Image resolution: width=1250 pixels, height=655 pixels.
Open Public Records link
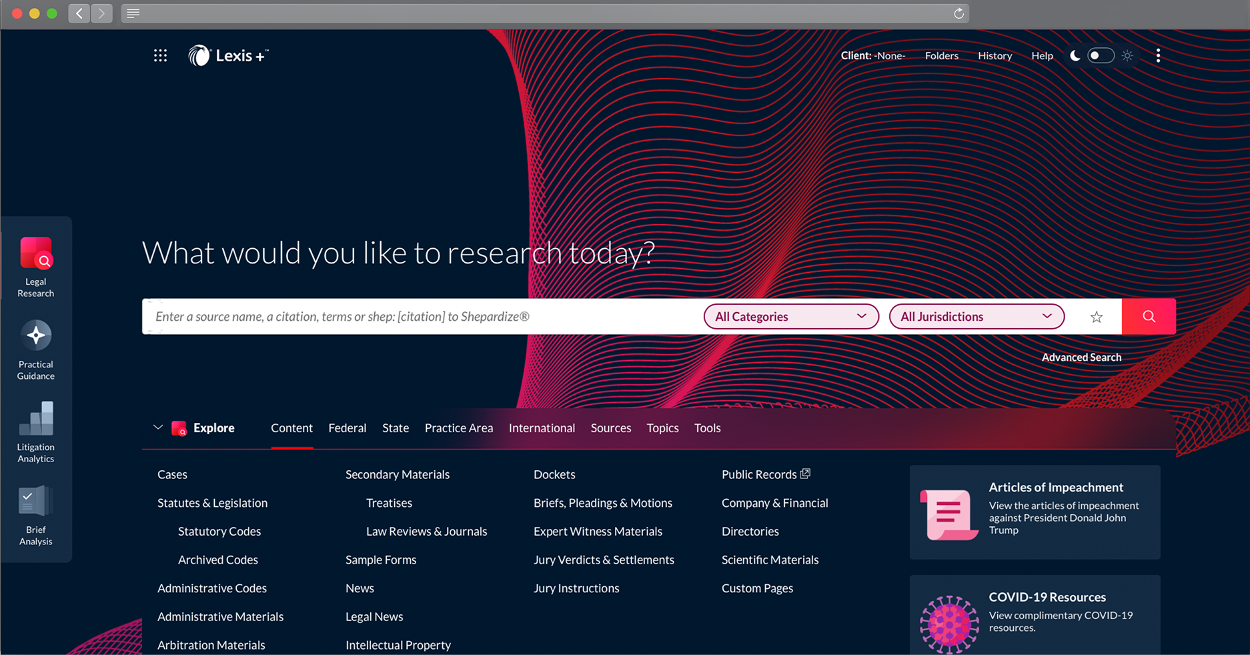(x=759, y=474)
